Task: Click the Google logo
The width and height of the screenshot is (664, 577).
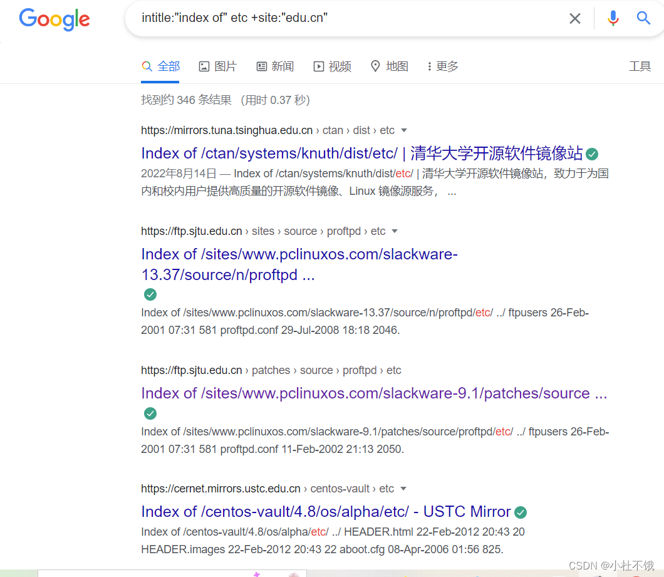Action: click(x=54, y=19)
